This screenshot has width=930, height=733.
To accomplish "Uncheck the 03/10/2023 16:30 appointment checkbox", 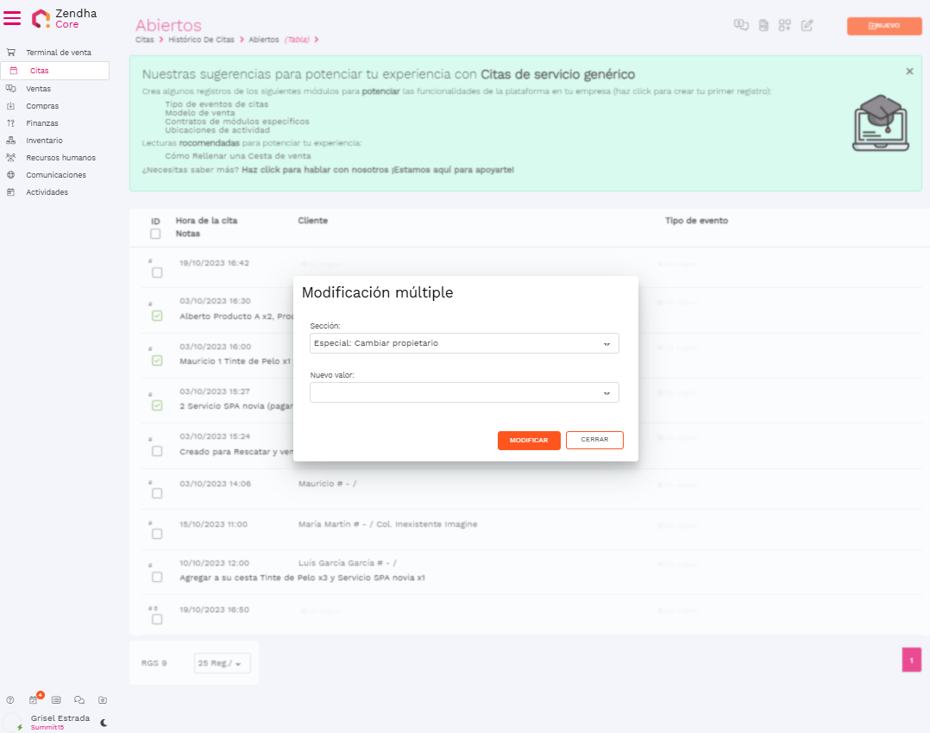I will [157, 316].
